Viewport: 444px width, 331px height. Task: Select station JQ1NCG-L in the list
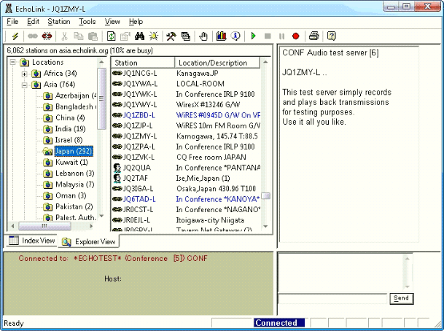click(x=186, y=74)
